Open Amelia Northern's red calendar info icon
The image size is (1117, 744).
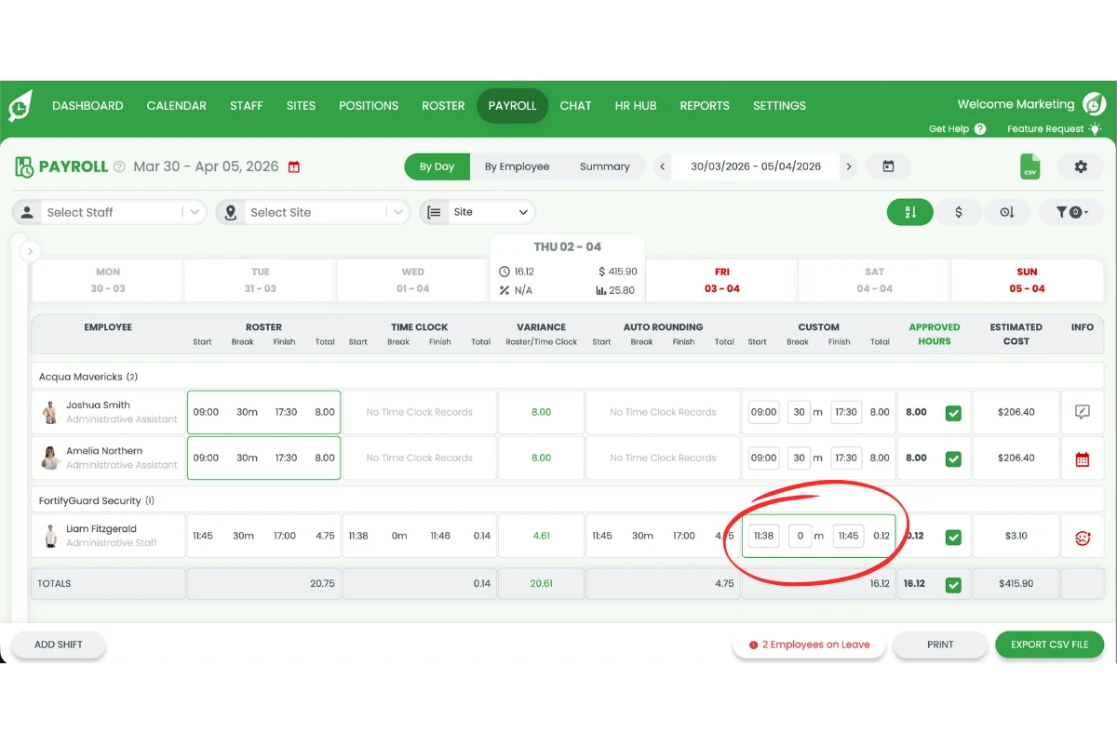pyautogui.click(x=1082, y=458)
